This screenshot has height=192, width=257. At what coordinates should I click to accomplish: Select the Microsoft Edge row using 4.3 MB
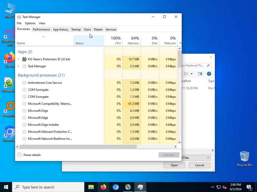(96, 111)
